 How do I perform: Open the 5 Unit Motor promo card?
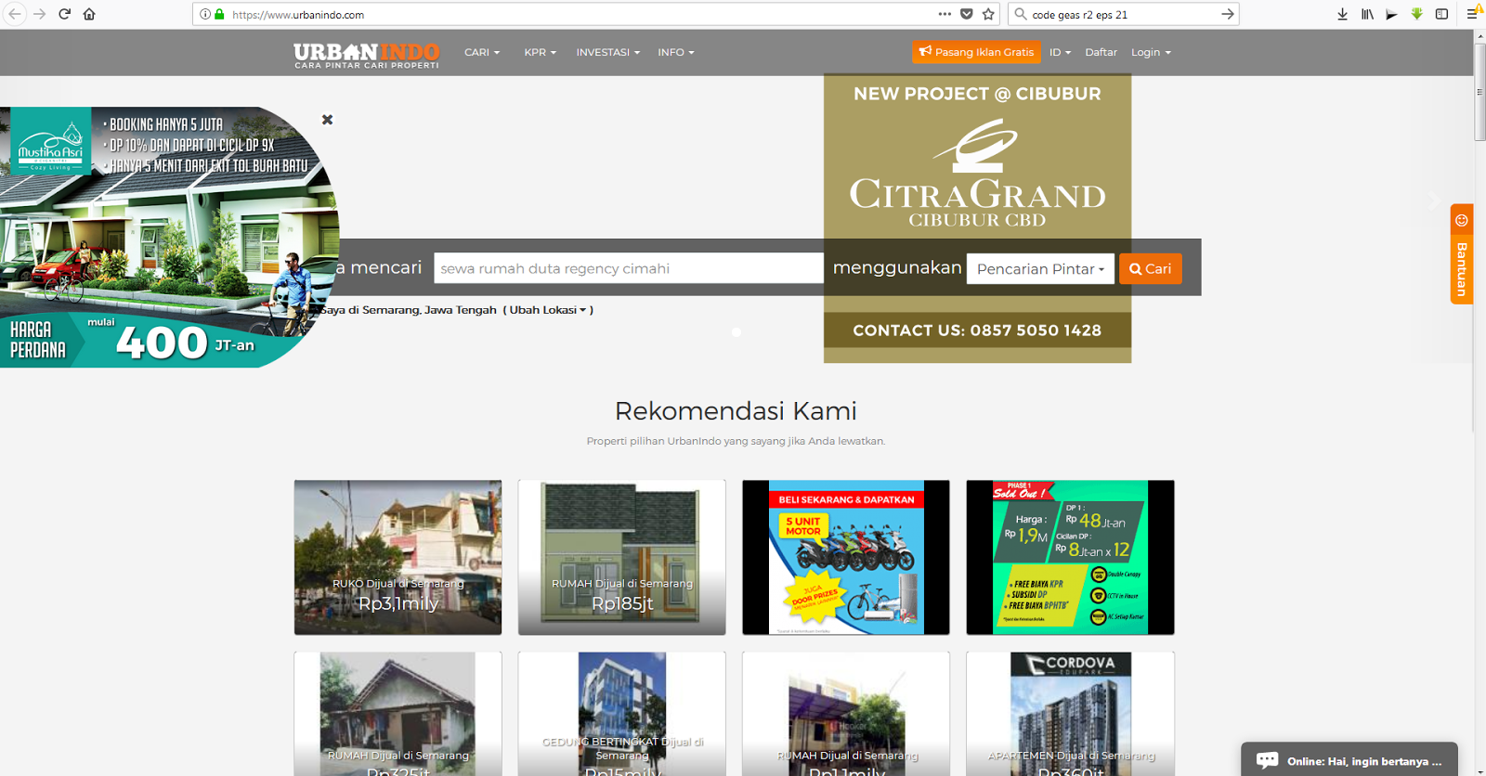(x=846, y=557)
